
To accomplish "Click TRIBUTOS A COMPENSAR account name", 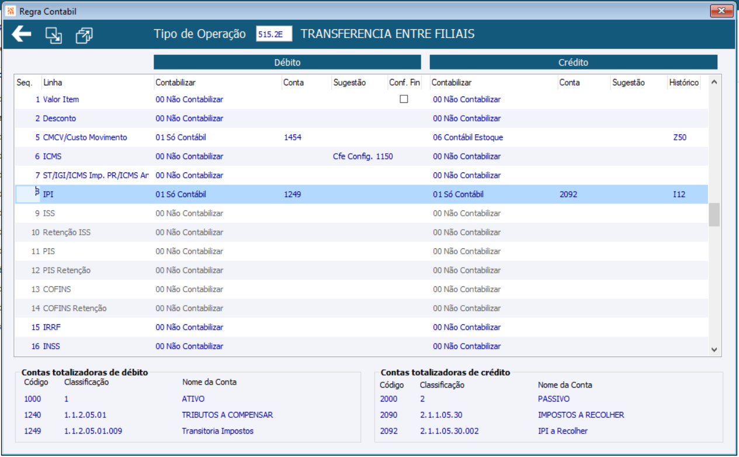I will [x=227, y=415].
